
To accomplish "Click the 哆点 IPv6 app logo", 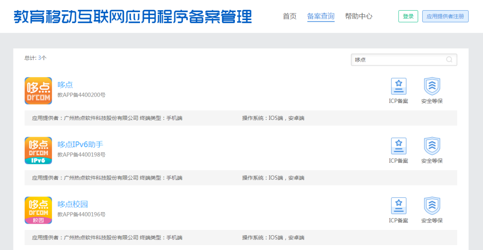I will click(38, 151).
